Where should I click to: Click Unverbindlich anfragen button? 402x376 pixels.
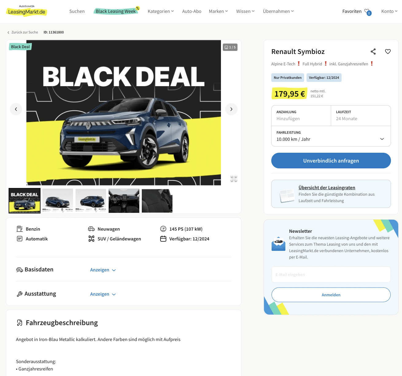pyautogui.click(x=331, y=161)
